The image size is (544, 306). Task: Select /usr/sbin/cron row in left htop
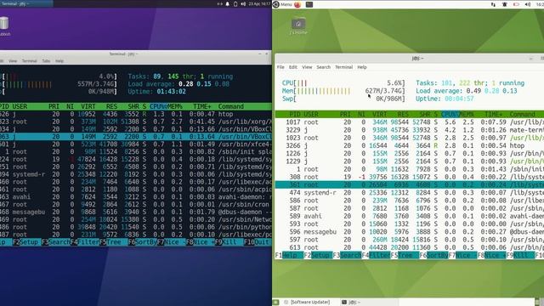click(x=136, y=204)
